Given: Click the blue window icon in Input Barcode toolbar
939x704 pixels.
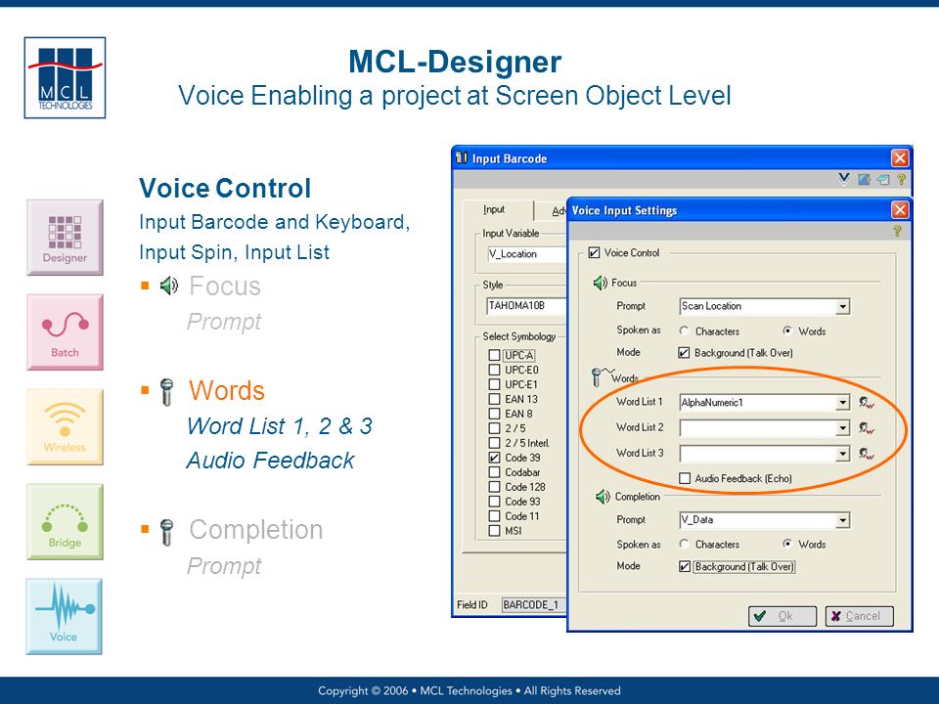Looking at the screenshot, I should pyautogui.click(x=864, y=179).
